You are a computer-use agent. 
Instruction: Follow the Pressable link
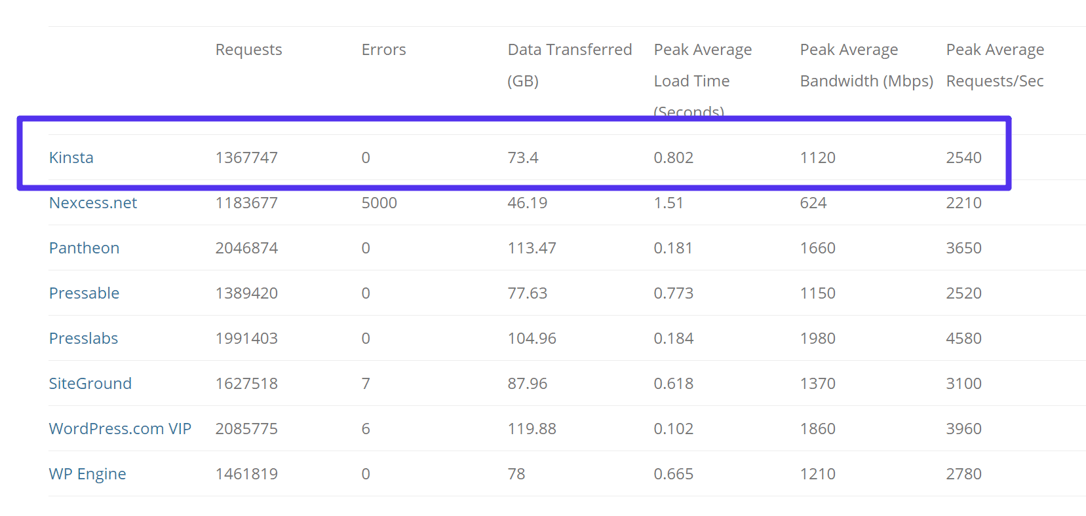tap(84, 293)
